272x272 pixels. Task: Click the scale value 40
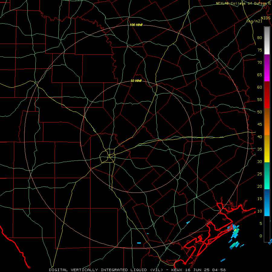(x=260, y=137)
